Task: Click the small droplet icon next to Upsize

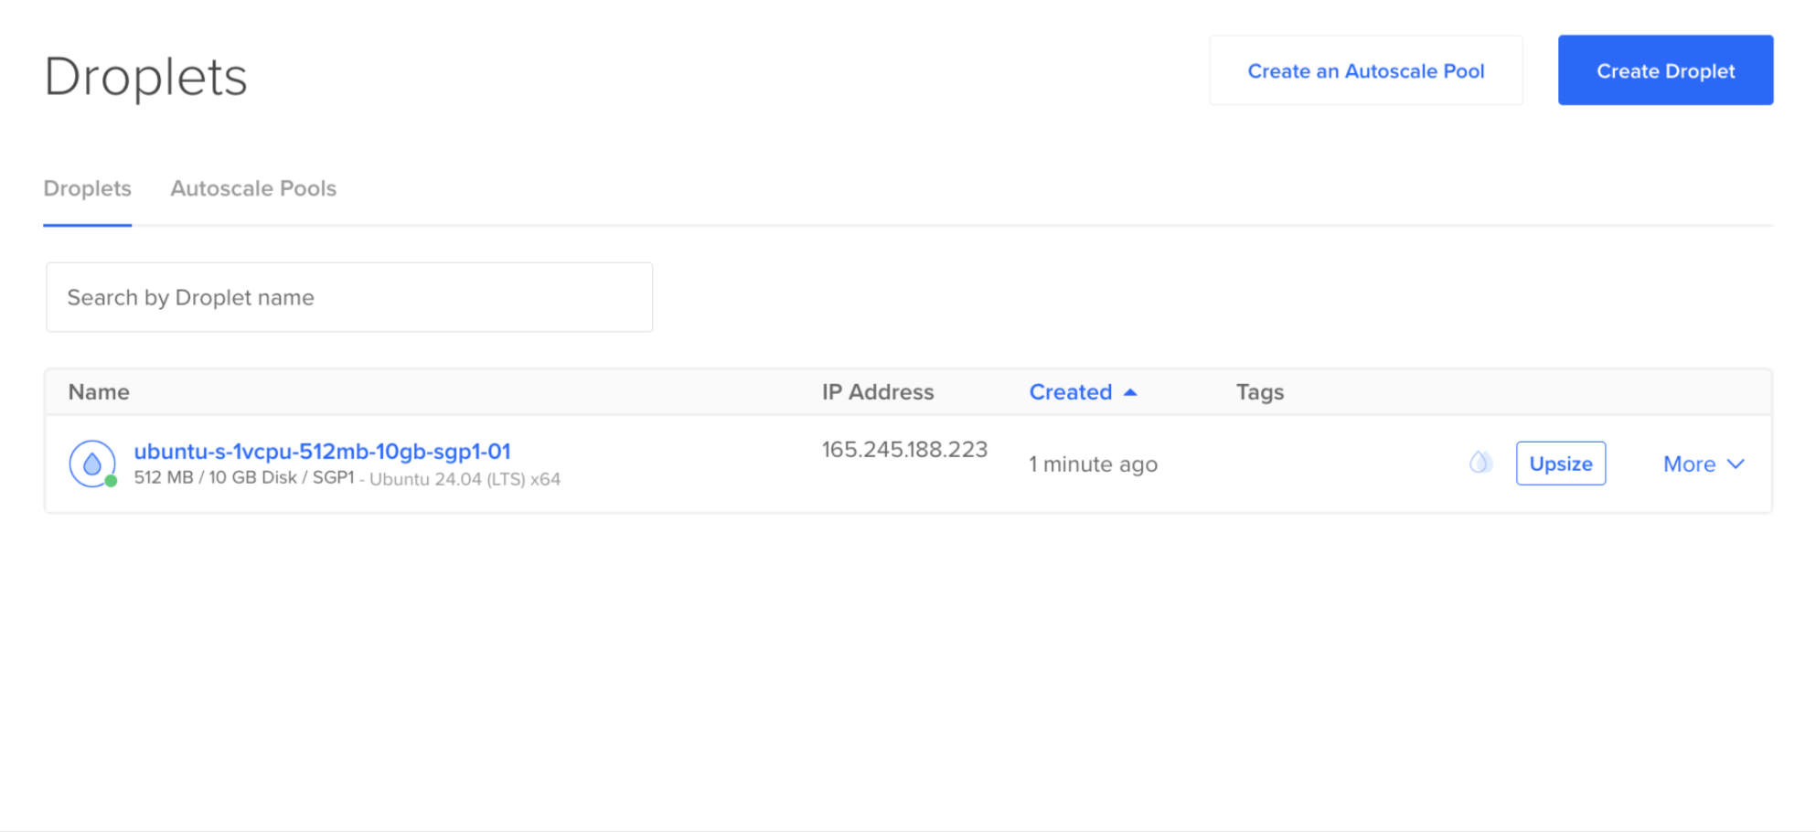Action: (x=1480, y=463)
